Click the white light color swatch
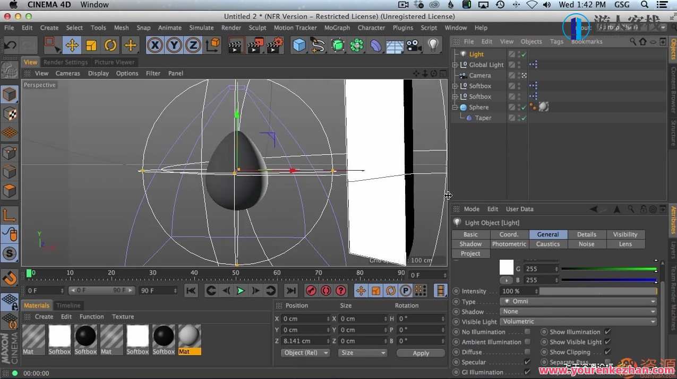 pyautogui.click(x=507, y=267)
